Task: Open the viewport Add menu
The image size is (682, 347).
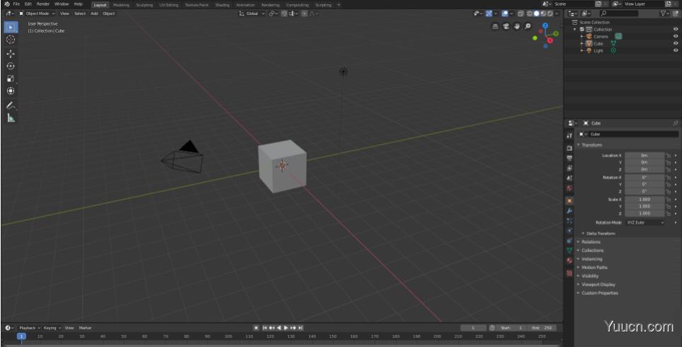Action: click(94, 13)
